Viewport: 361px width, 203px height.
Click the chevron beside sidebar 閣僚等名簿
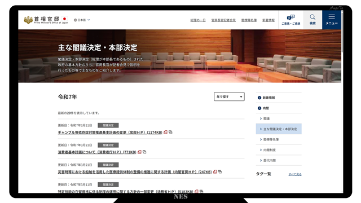tap(261, 139)
